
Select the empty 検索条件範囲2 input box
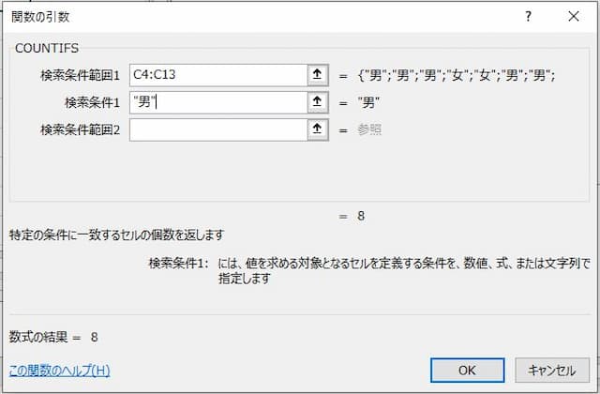[218, 129]
